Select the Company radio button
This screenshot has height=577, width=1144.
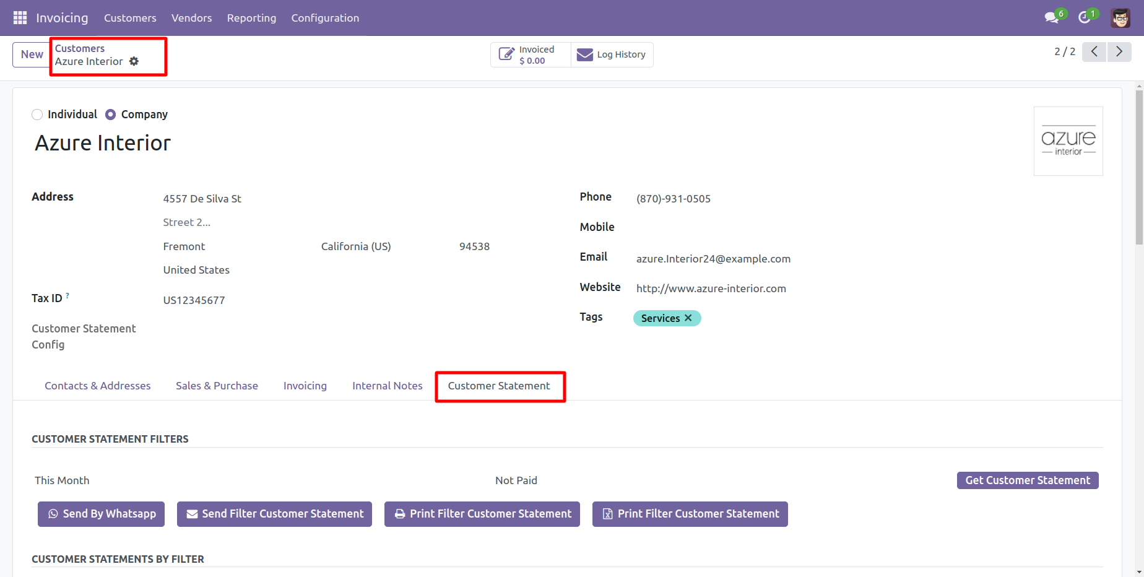point(110,115)
